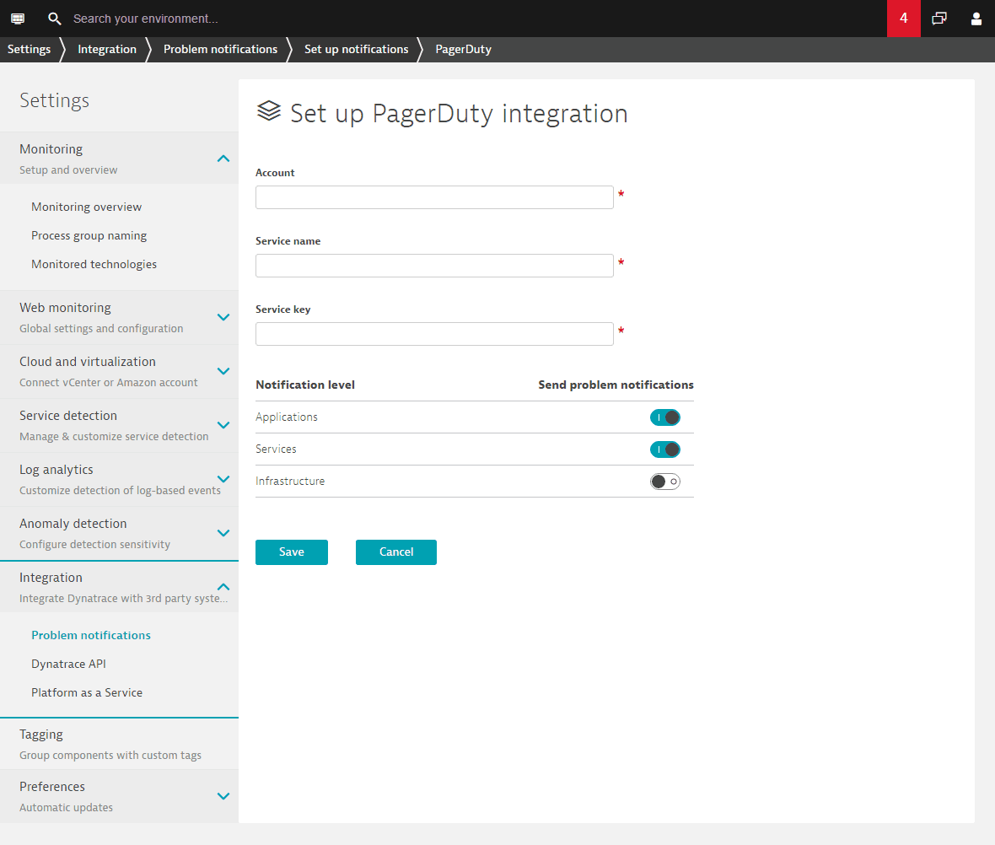Expand the Preferences section
The width and height of the screenshot is (995, 845).
[x=223, y=795]
